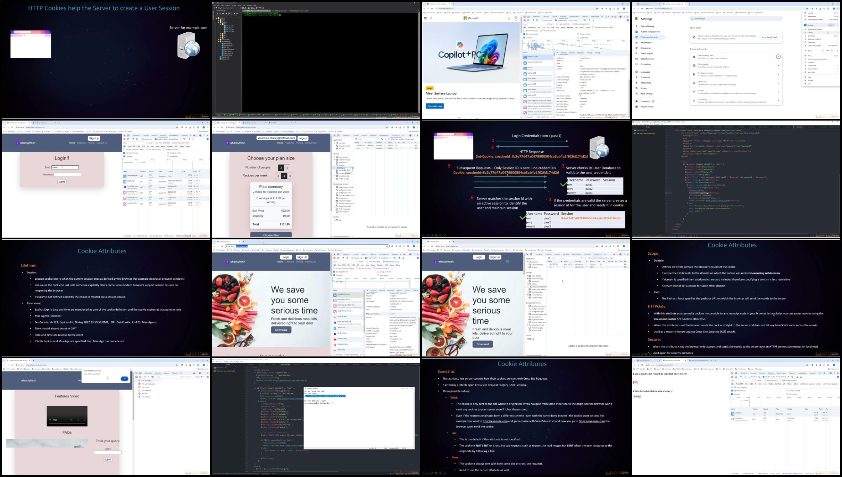Refresh the cookies table on the pricing page DevTools
The width and height of the screenshot is (842, 477).
click(356, 139)
